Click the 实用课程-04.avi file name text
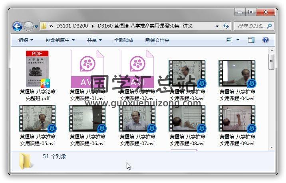The width and height of the screenshot is (286, 183). [237, 98]
